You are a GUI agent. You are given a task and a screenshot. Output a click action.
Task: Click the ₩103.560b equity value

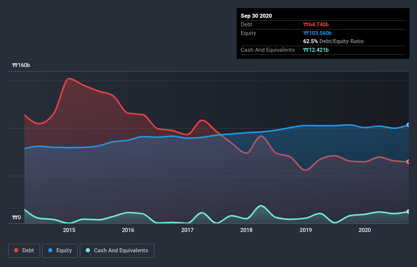click(x=317, y=33)
